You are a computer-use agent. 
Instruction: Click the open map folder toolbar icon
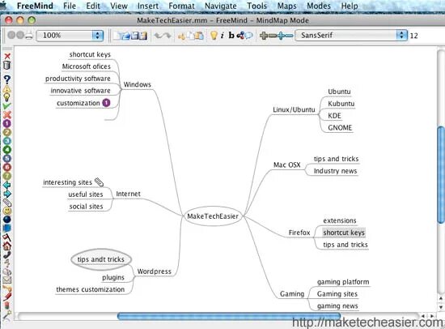point(125,36)
